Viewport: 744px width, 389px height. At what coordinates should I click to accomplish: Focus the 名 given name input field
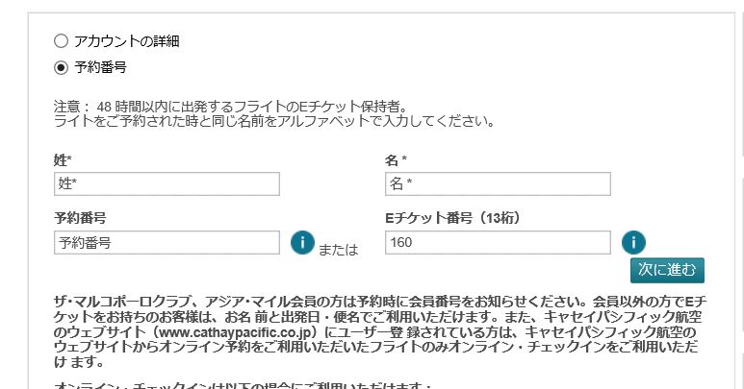[498, 184]
